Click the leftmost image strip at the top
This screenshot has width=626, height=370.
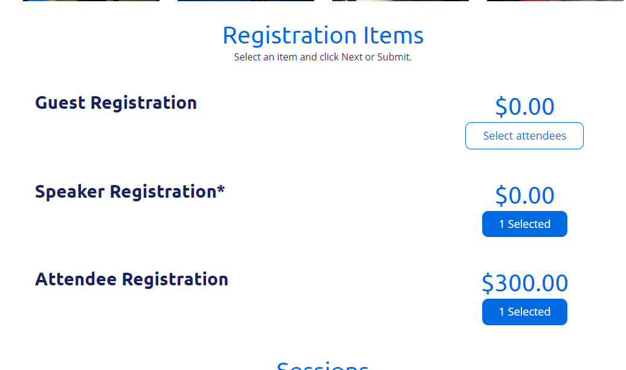point(91,1)
